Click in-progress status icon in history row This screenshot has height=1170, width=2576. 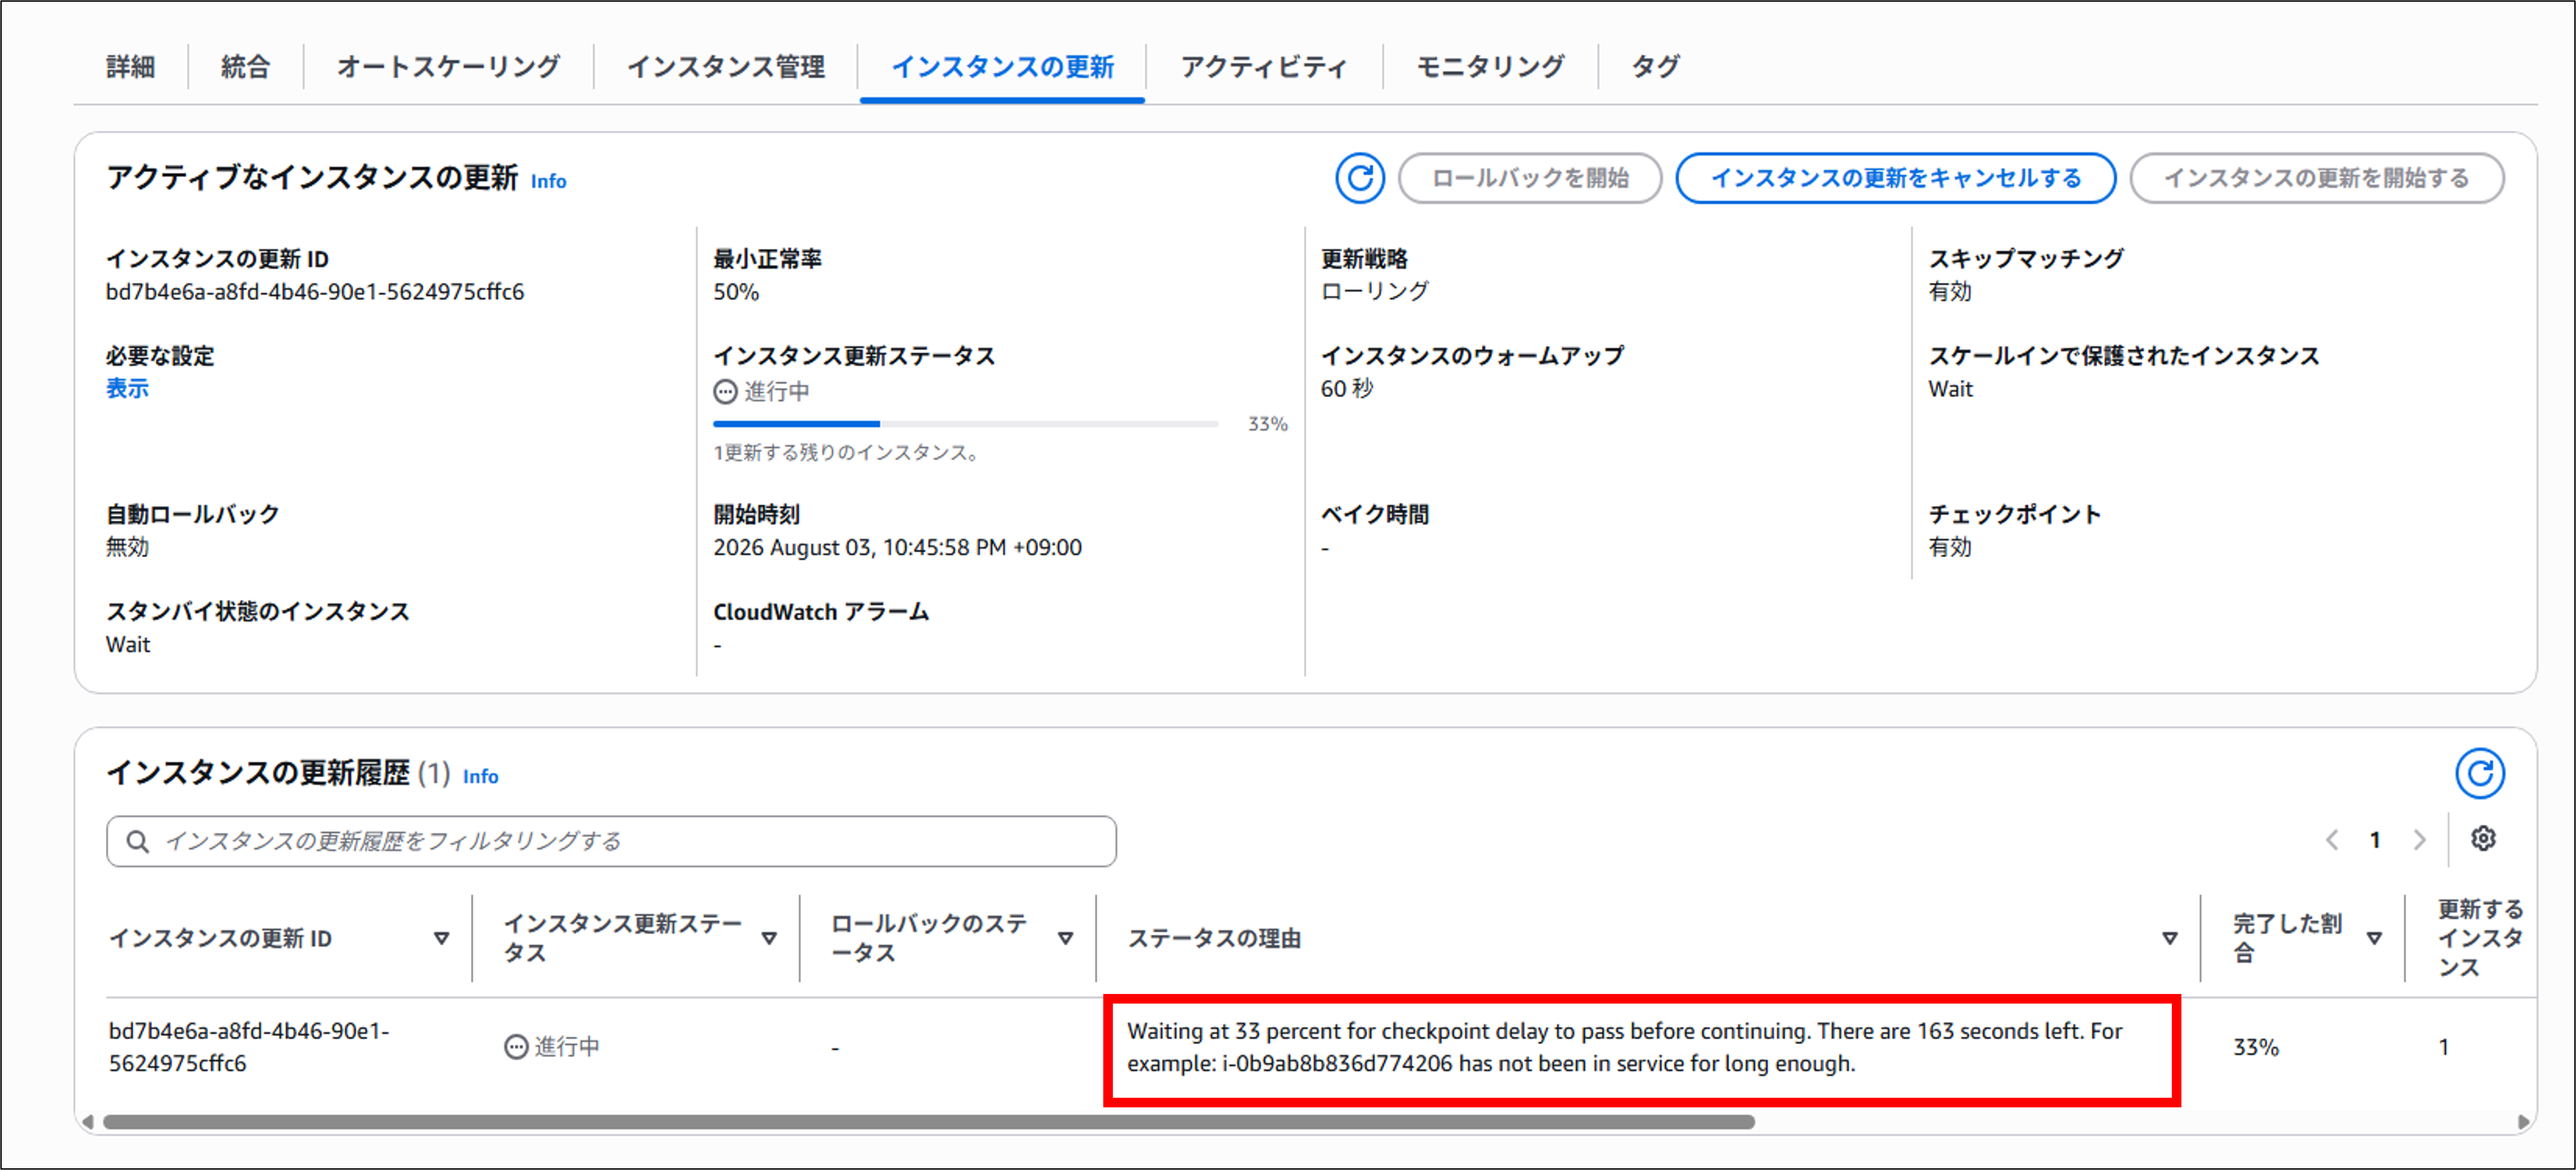click(516, 1047)
